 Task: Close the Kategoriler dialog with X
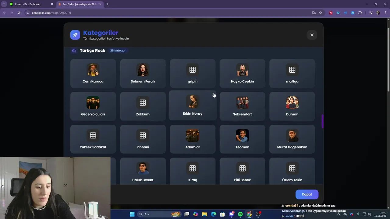tap(312, 35)
